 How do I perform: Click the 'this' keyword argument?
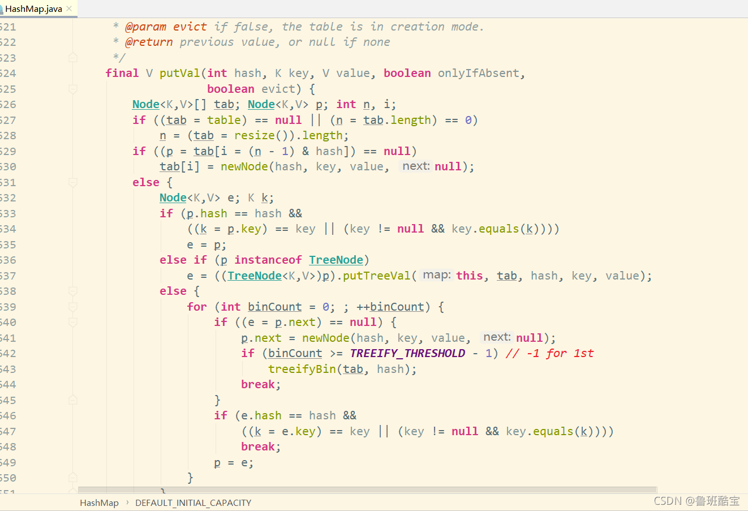pyautogui.click(x=470, y=276)
